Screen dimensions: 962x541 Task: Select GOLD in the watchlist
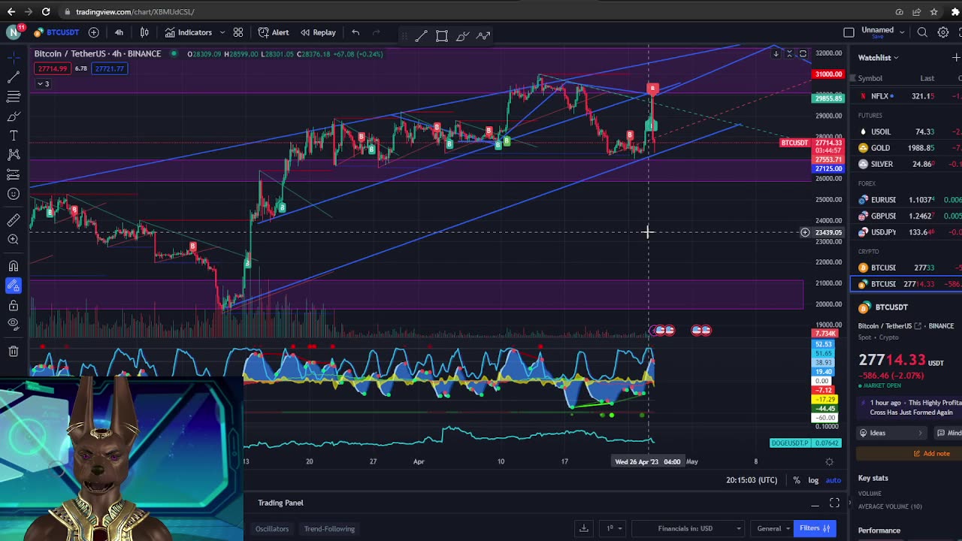[906, 148]
